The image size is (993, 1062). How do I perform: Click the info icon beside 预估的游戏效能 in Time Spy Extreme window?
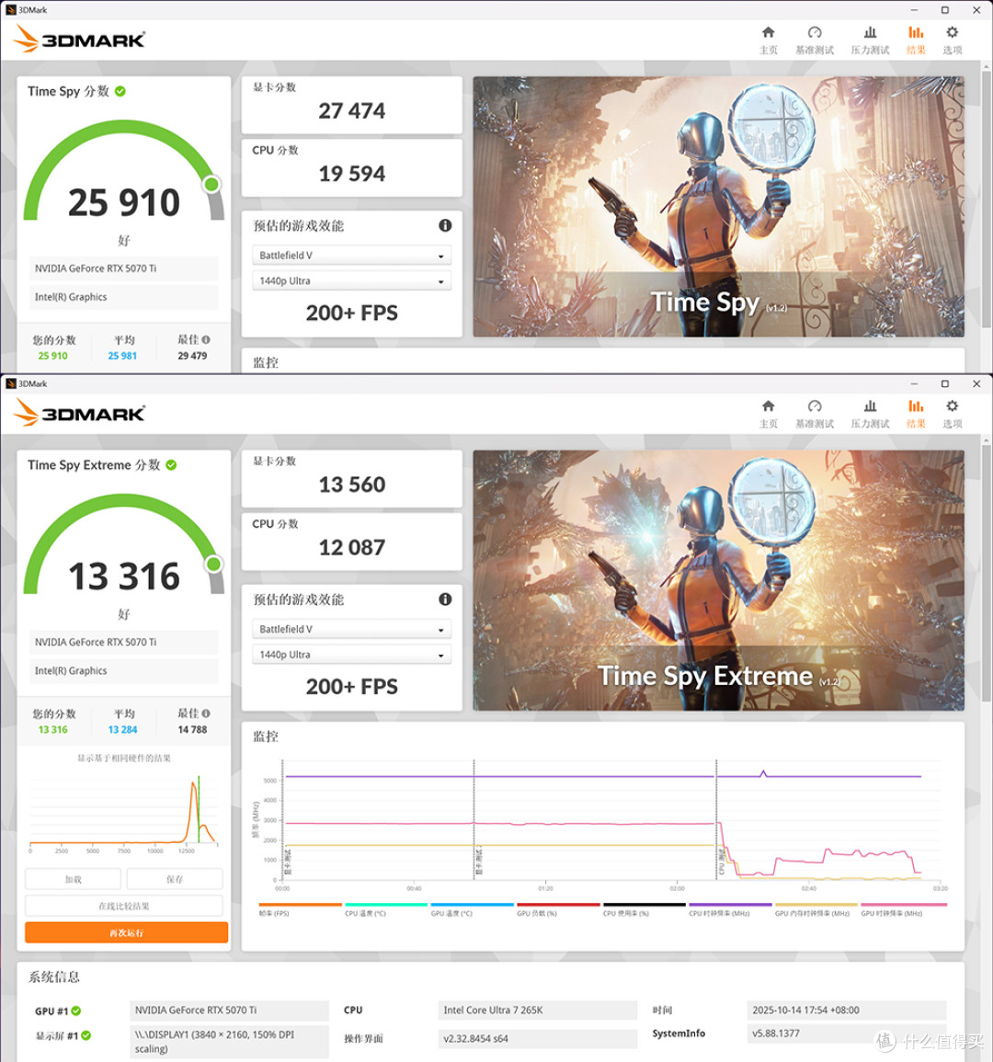click(x=445, y=600)
